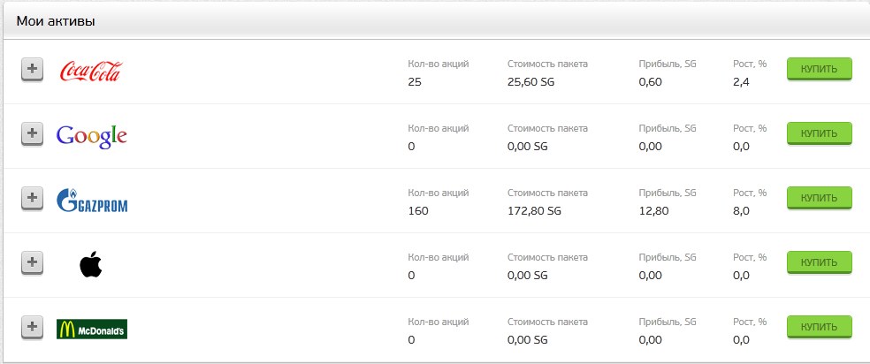Buy Apple shares with Купить button
This screenshot has height=364, width=870.
pos(819,262)
